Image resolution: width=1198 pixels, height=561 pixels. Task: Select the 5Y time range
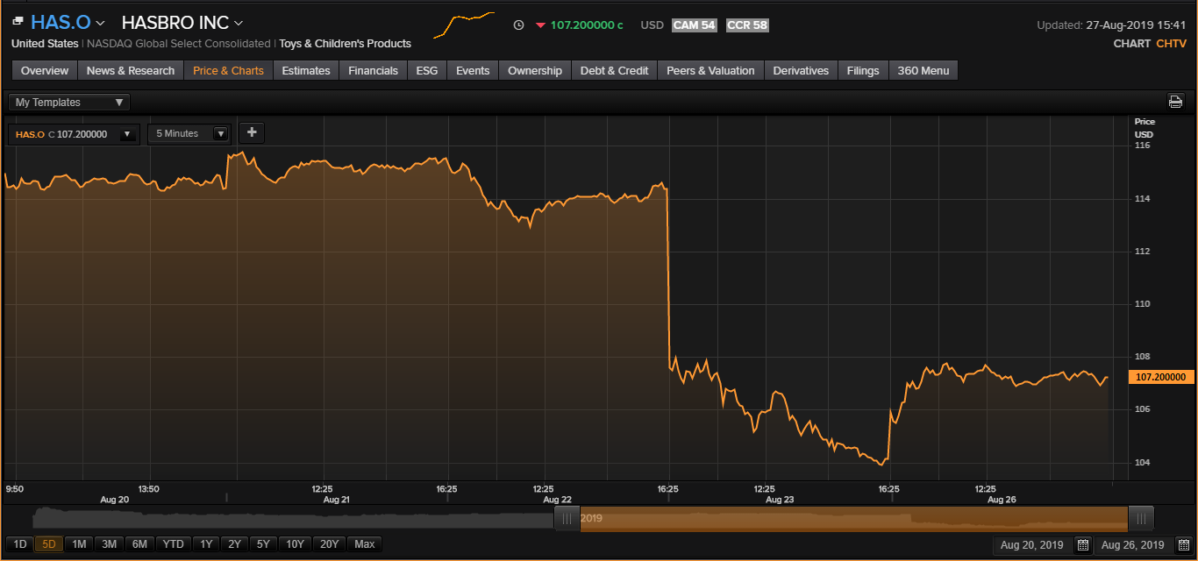(263, 544)
